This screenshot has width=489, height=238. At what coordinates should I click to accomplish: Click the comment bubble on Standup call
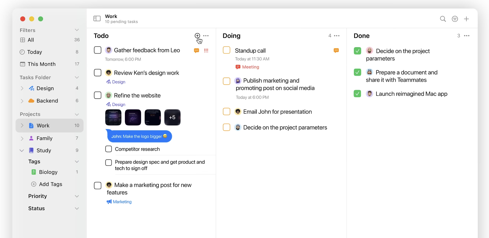(336, 50)
